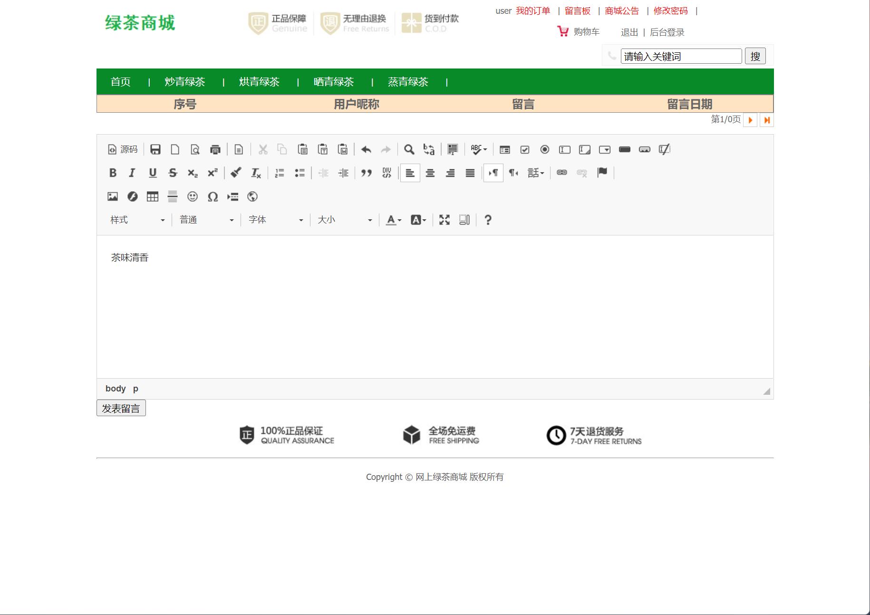This screenshot has height=615, width=870.
Task: Insert a smiley emoticon
Action: pyautogui.click(x=193, y=196)
